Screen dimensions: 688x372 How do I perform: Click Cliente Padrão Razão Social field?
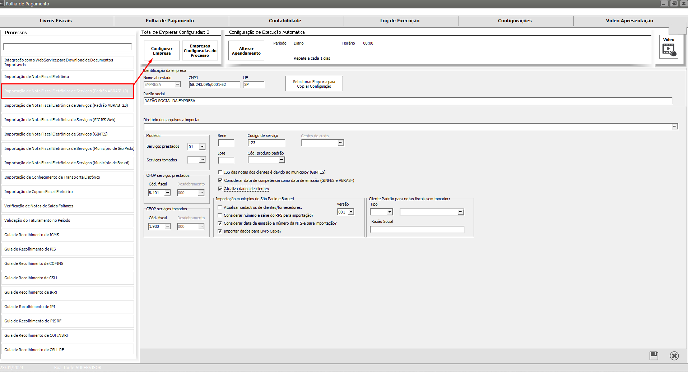click(x=417, y=229)
